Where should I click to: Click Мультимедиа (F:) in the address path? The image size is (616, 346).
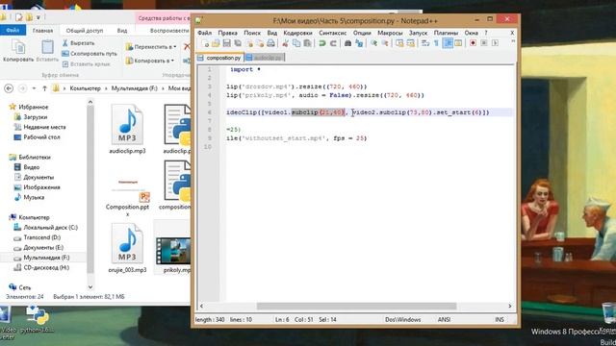pos(135,88)
